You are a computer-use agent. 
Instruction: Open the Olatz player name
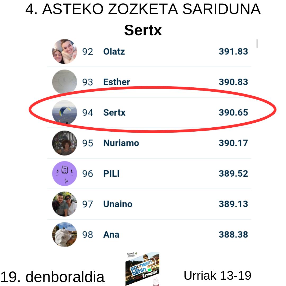[114, 52]
